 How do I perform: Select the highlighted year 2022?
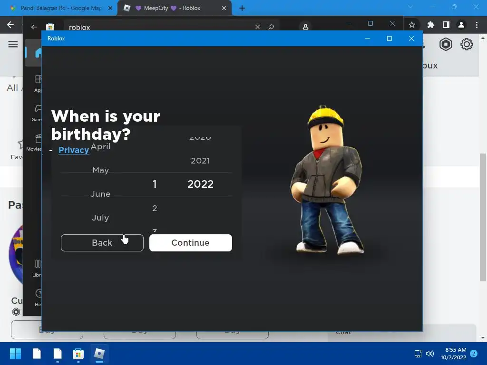(200, 184)
